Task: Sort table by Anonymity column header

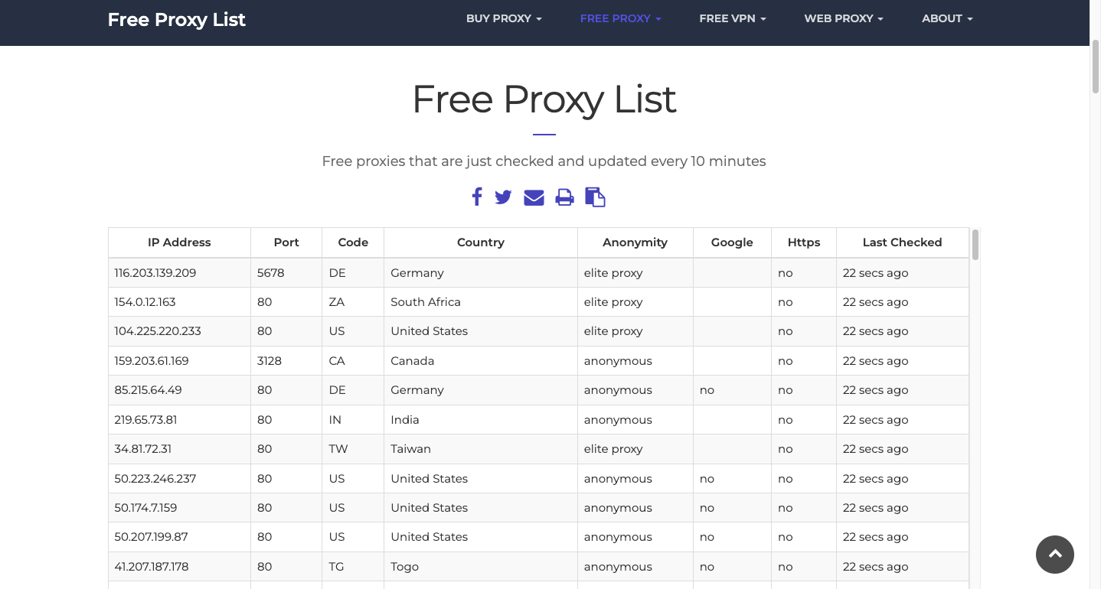Action: coord(635,242)
